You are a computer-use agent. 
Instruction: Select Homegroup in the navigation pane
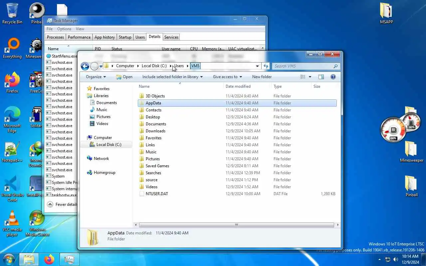tap(105, 173)
